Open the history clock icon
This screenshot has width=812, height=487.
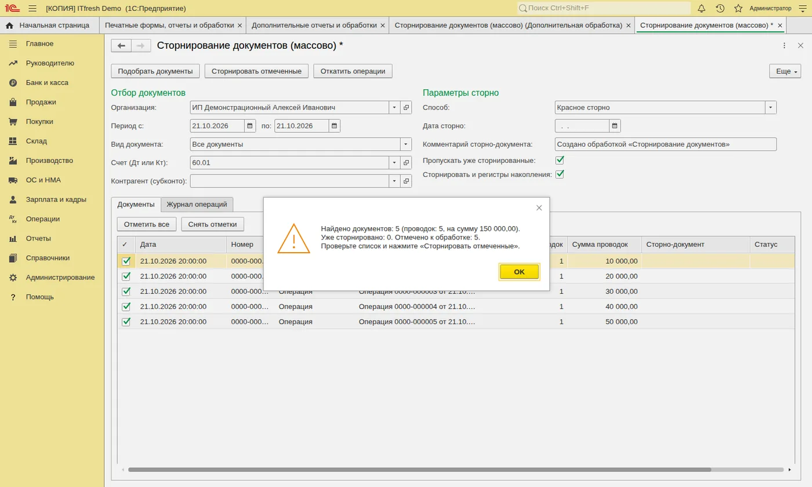coord(720,8)
